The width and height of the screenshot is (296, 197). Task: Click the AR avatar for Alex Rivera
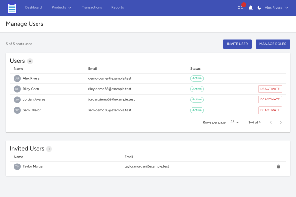click(x=17, y=78)
